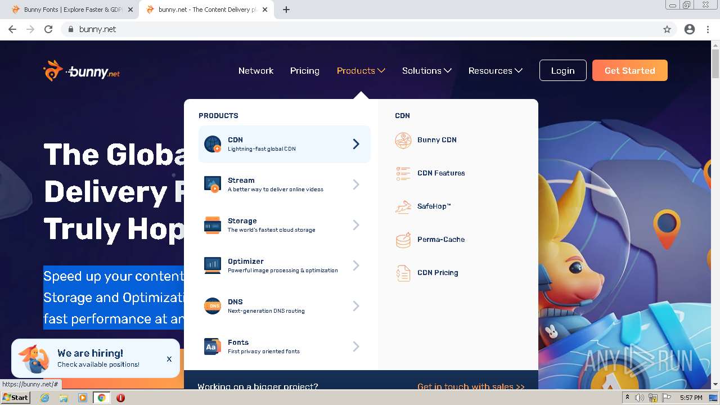Click the bunny.net logo
The height and width of the screenshot is (405, 720).
point(82,71)
